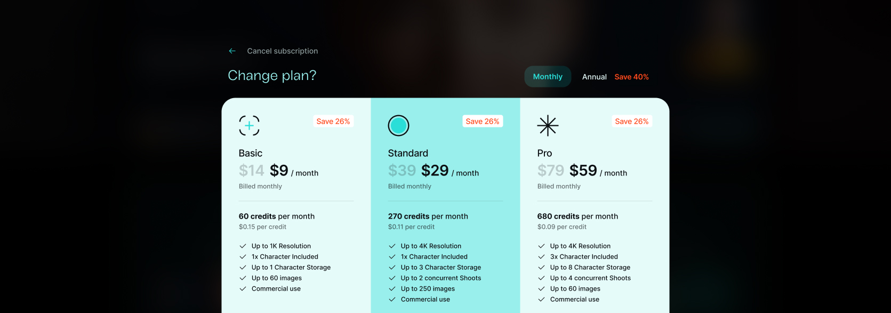Click checkmark next to 3x Character Included
The image size is (891, 313).
pos(541,256)
